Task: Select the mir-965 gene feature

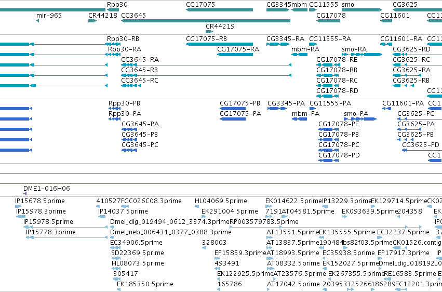Action: point(37,21)
